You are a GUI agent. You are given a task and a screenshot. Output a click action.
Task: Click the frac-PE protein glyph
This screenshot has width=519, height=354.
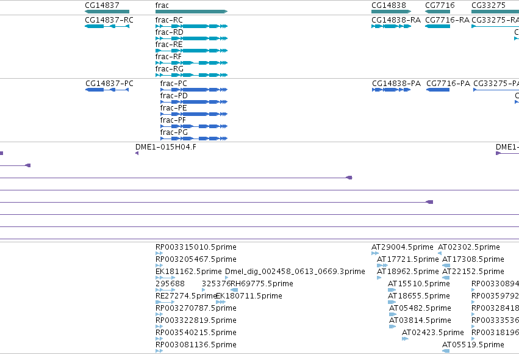pyautogui.click(x=193, y=114)
